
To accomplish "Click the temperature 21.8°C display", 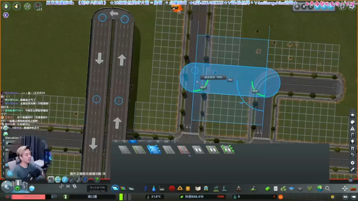I will click(x=154, y=197).
